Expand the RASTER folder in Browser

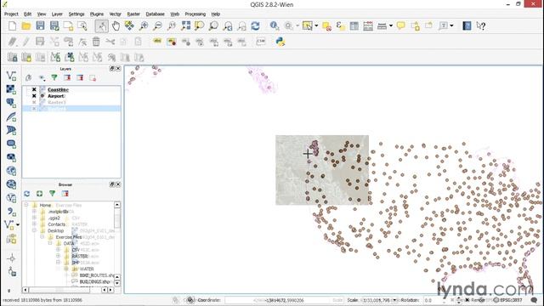[x=58, y=256]
